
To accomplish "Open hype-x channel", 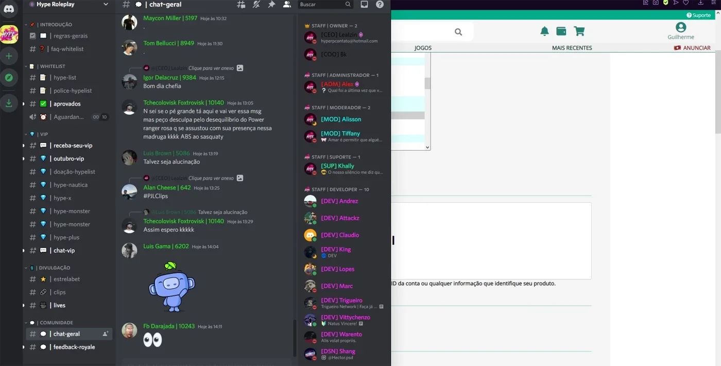I will pyautogui.click(x=69, y=198).
